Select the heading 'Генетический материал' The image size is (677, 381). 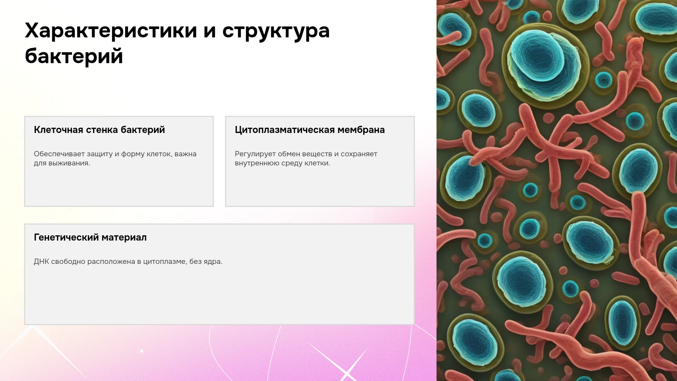90,237
